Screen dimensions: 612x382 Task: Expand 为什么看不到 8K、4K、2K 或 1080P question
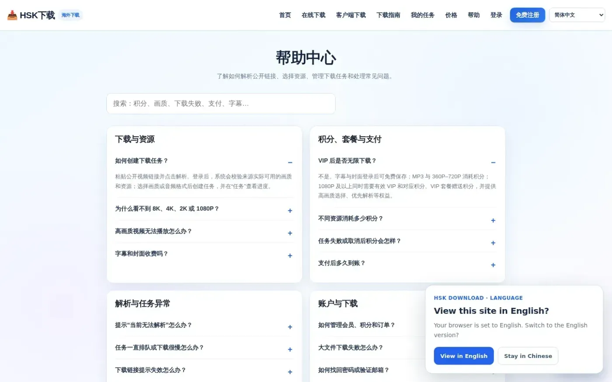(204, 209)
